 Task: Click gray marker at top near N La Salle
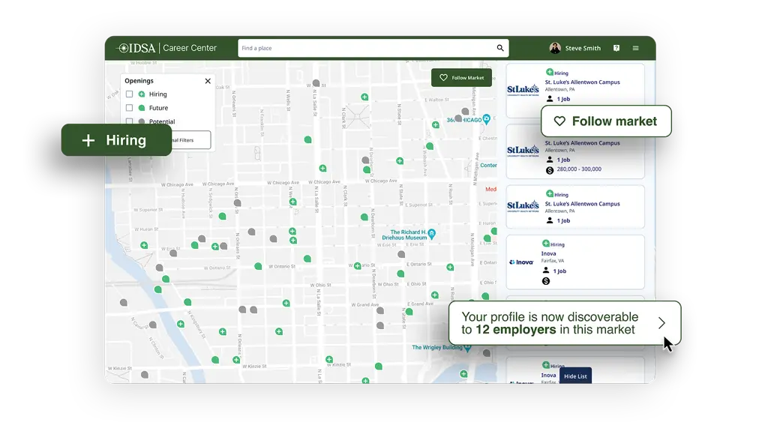click(x=316, y=83)
